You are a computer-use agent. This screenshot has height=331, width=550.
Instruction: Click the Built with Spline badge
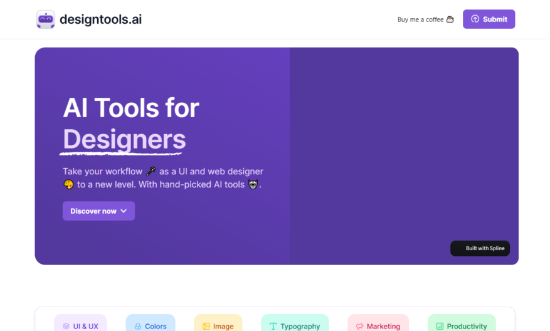click(x=480, y=248)
